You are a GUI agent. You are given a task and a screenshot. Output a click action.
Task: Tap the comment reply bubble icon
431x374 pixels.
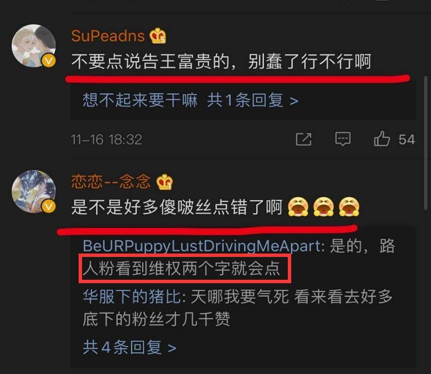click(343, 139)
